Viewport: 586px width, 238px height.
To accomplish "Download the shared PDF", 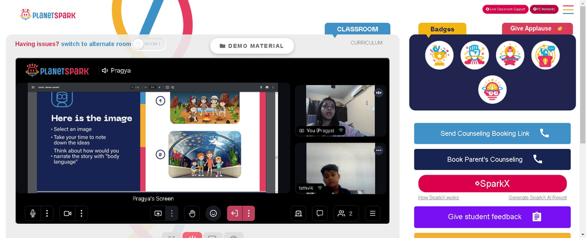I will pyautogui.click(x=261, y=87).
